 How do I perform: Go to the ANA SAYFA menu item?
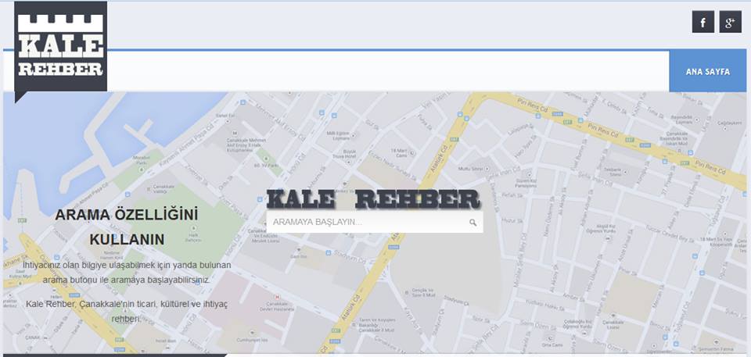707,71
